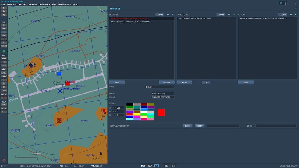Select the airplane group placement icon
This screenshot has width=299, height=168.
tap(4, 58)
